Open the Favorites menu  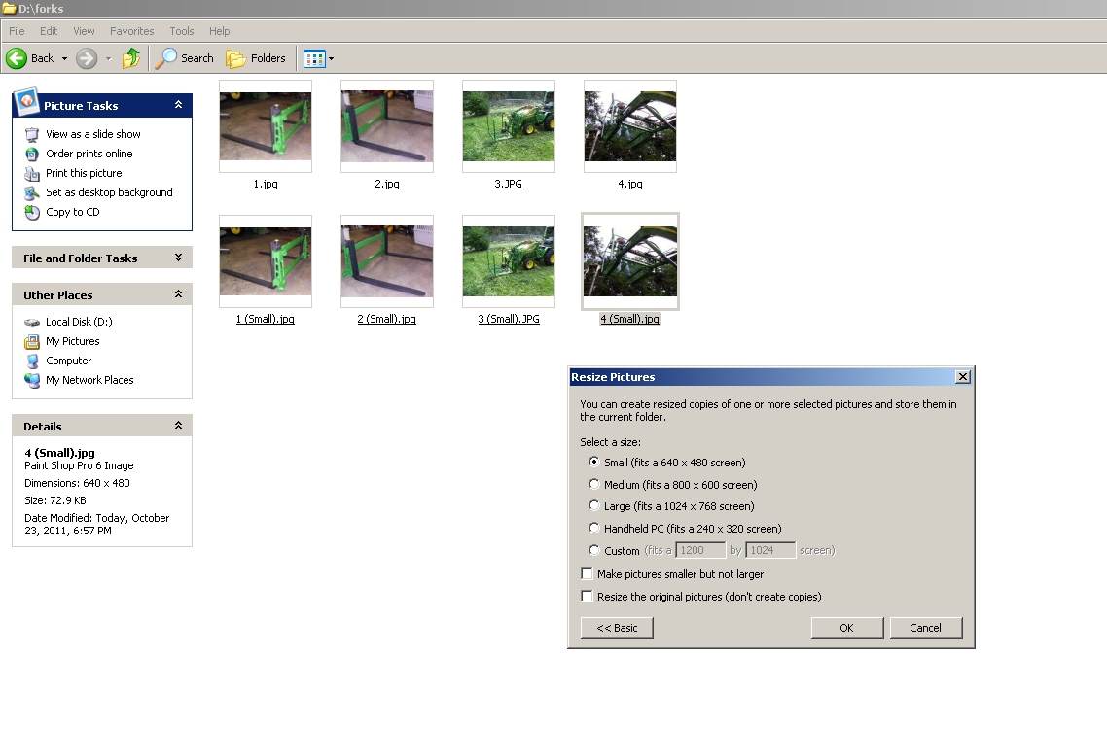[x=131, y=31]
